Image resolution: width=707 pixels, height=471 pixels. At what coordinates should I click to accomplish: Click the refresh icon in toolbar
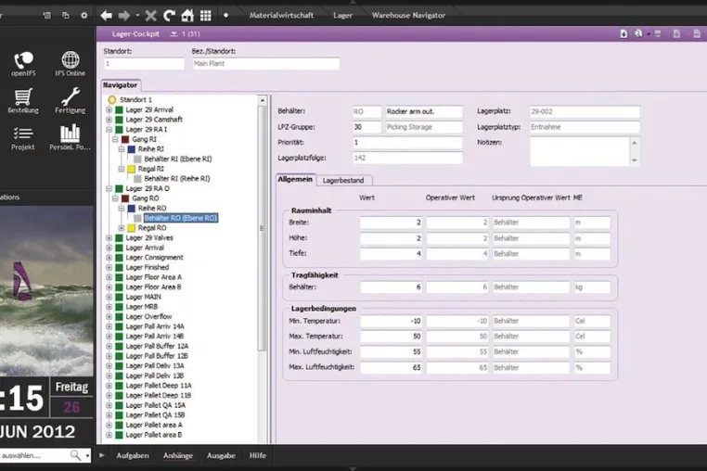(x=169, y=16)
